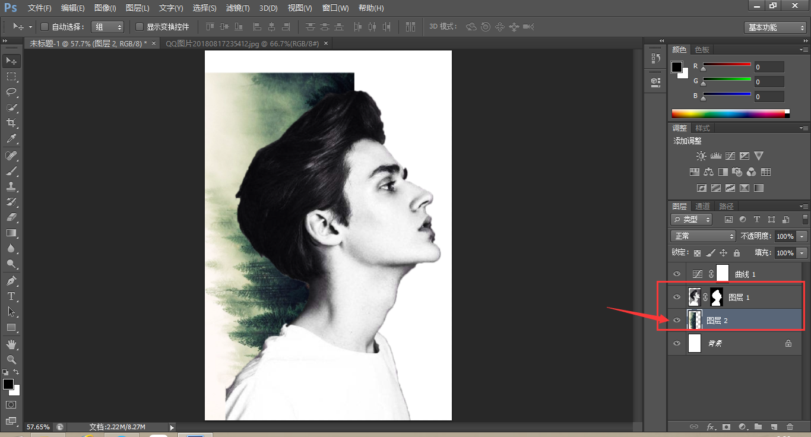Open the 不透明度 slider dropdown arrow

pyautogui.click(x=802, y=236)
